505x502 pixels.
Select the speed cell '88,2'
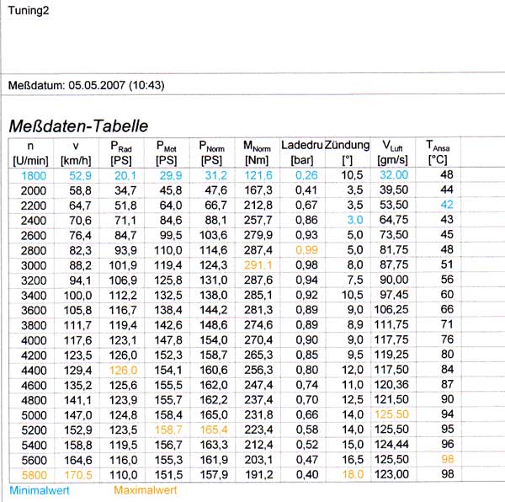click(x=81, y=265)
